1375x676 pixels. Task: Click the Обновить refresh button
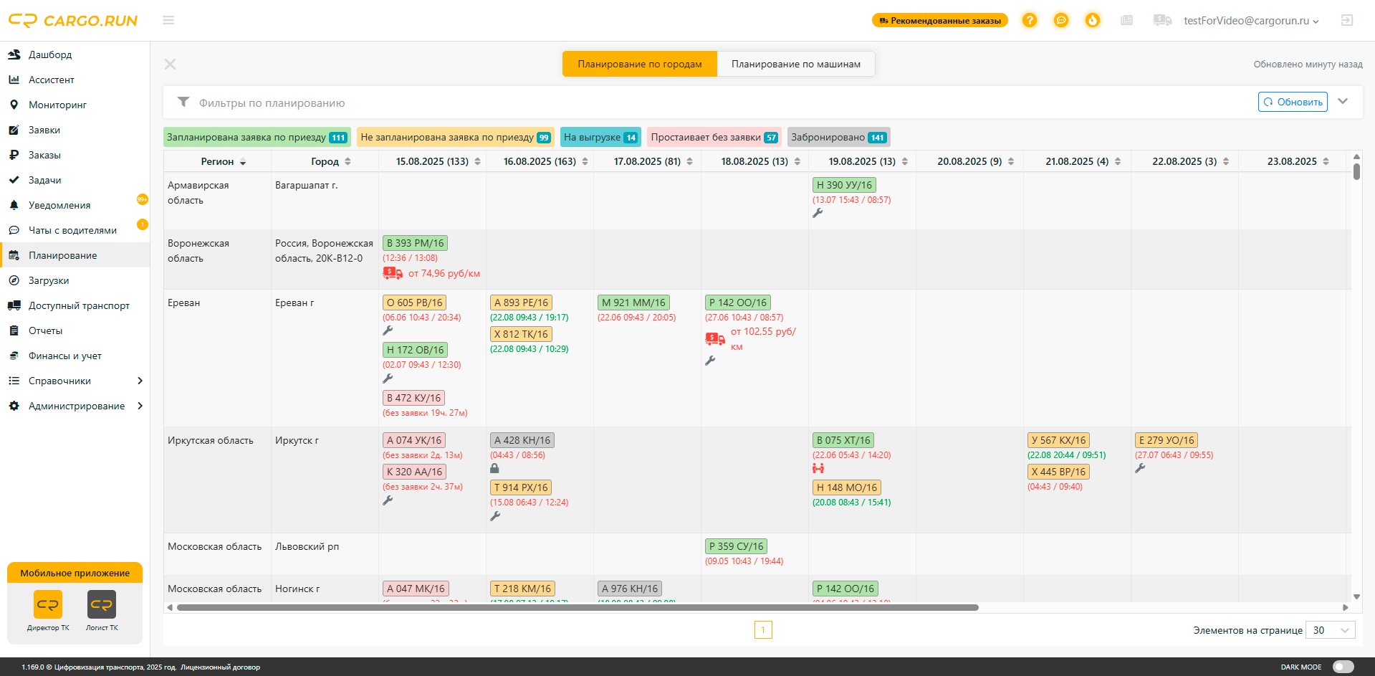coord(1293,102)
